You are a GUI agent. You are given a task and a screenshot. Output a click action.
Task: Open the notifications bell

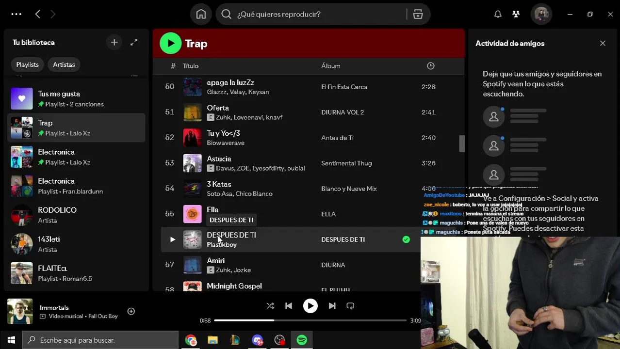point(498,14)
